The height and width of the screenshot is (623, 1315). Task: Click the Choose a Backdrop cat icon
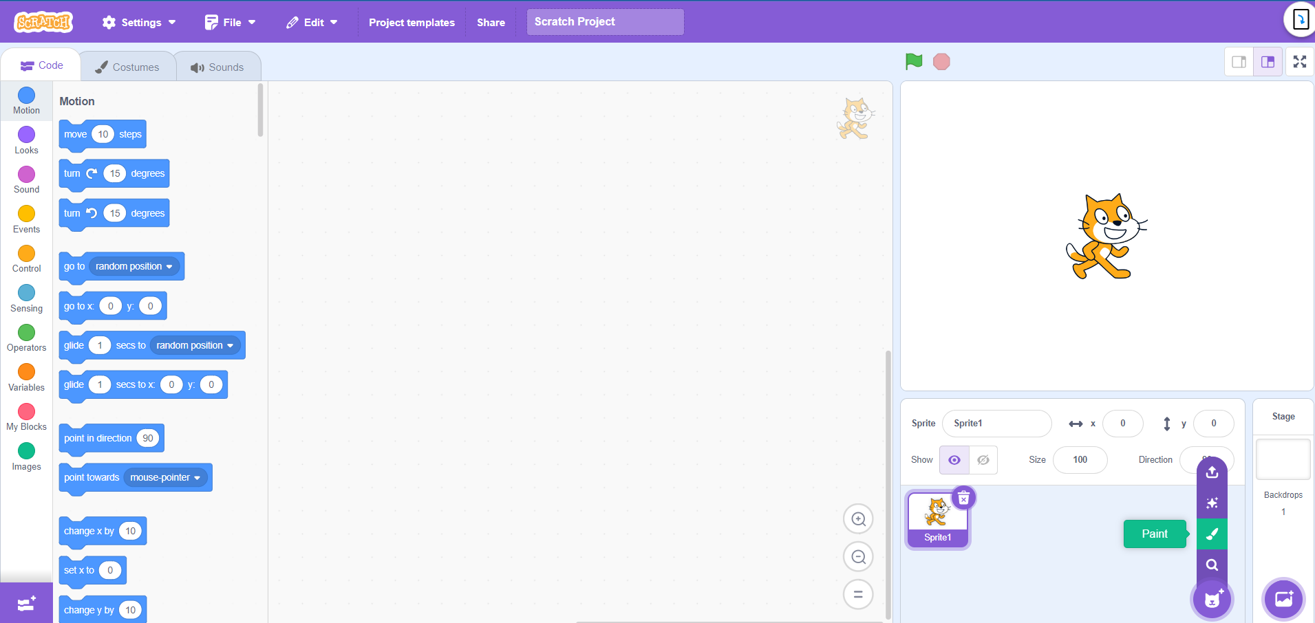click(x=1283, y=599)
